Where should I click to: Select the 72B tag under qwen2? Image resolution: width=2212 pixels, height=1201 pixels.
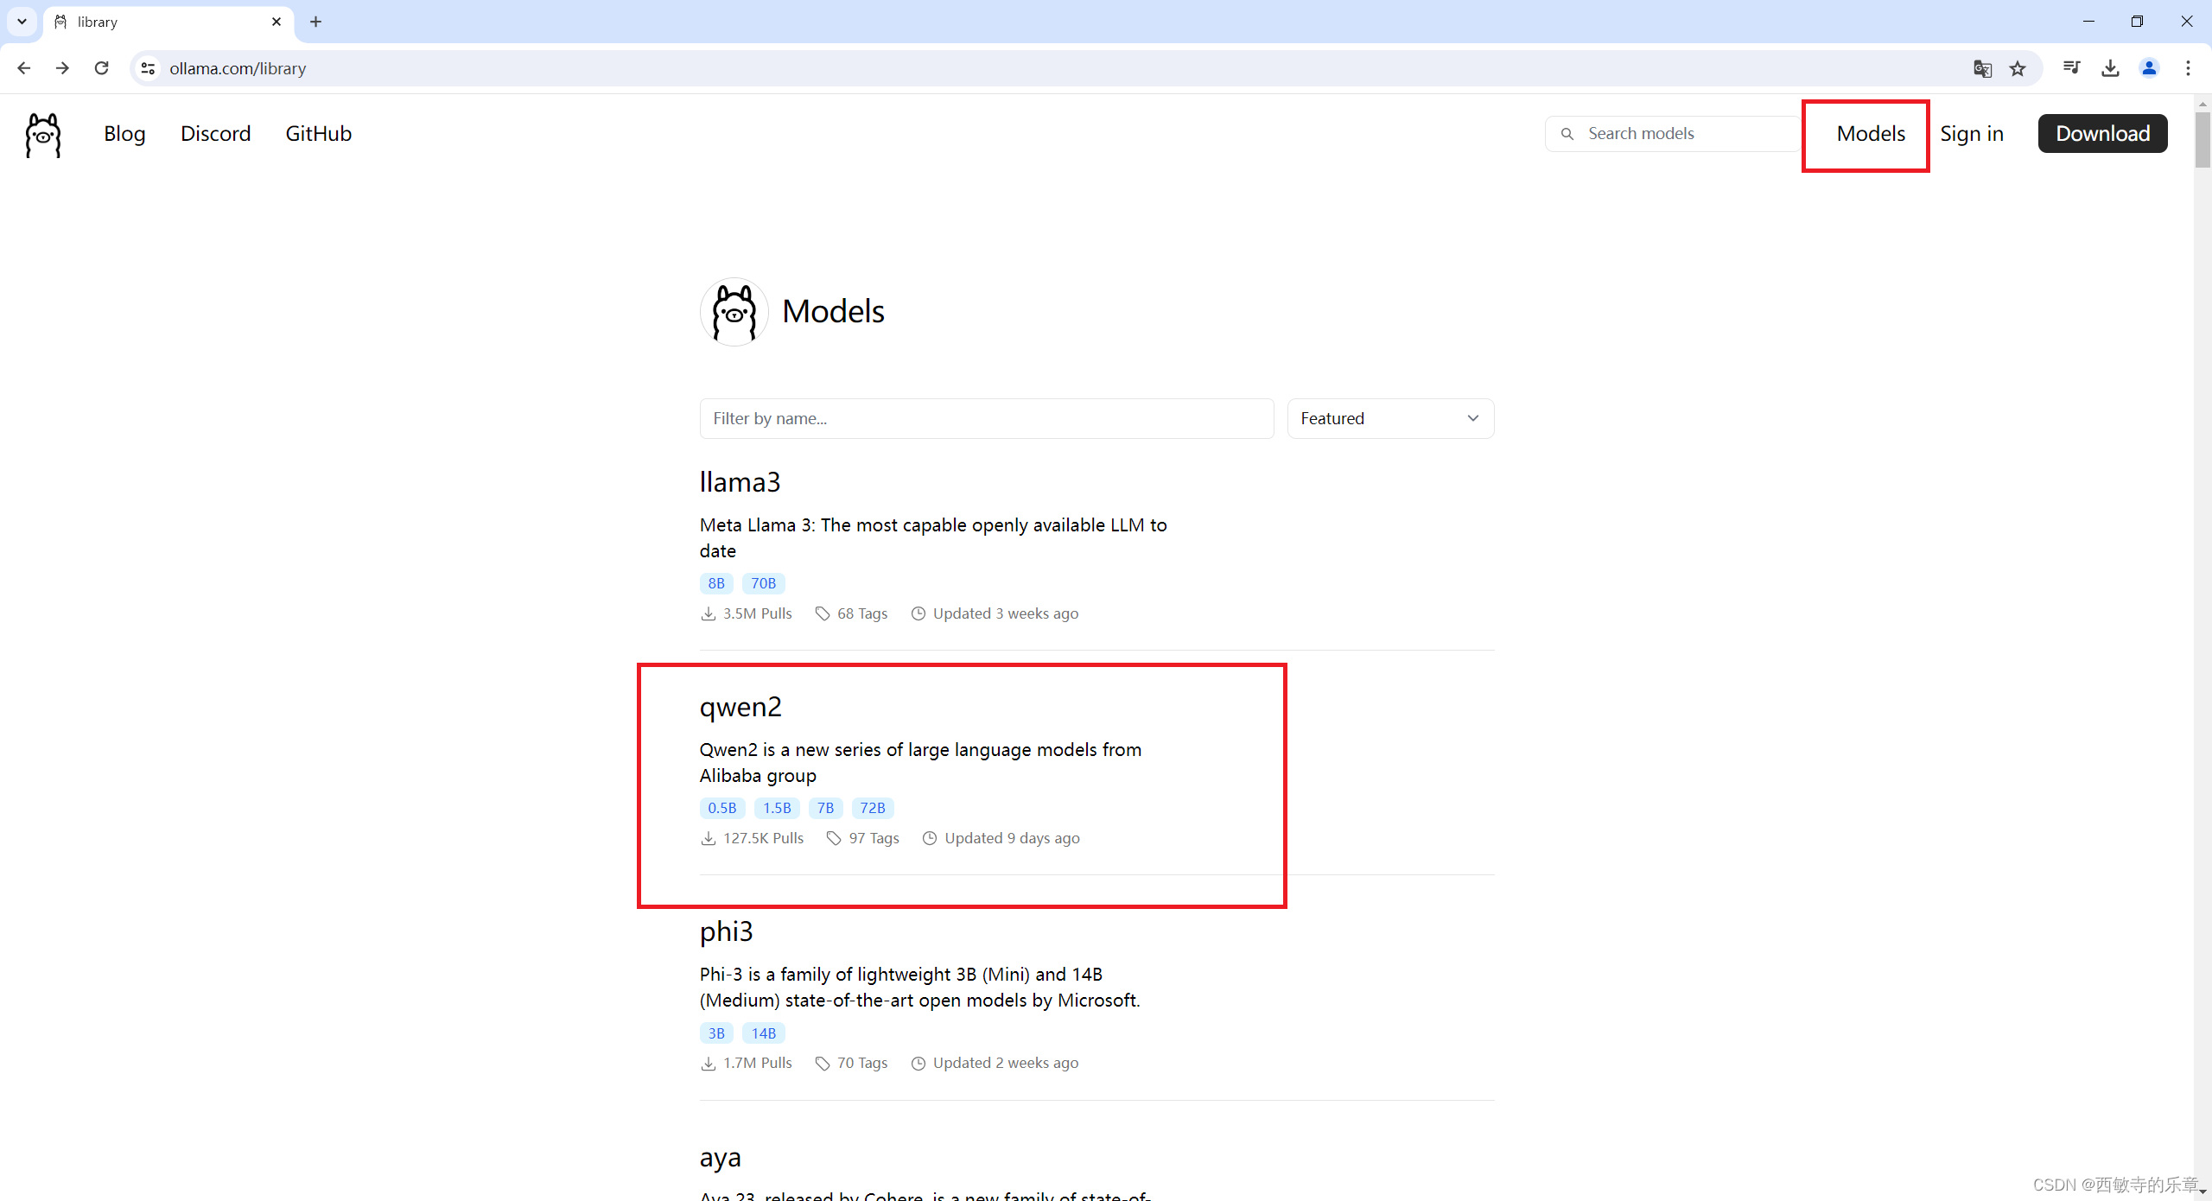click(872, 808)
